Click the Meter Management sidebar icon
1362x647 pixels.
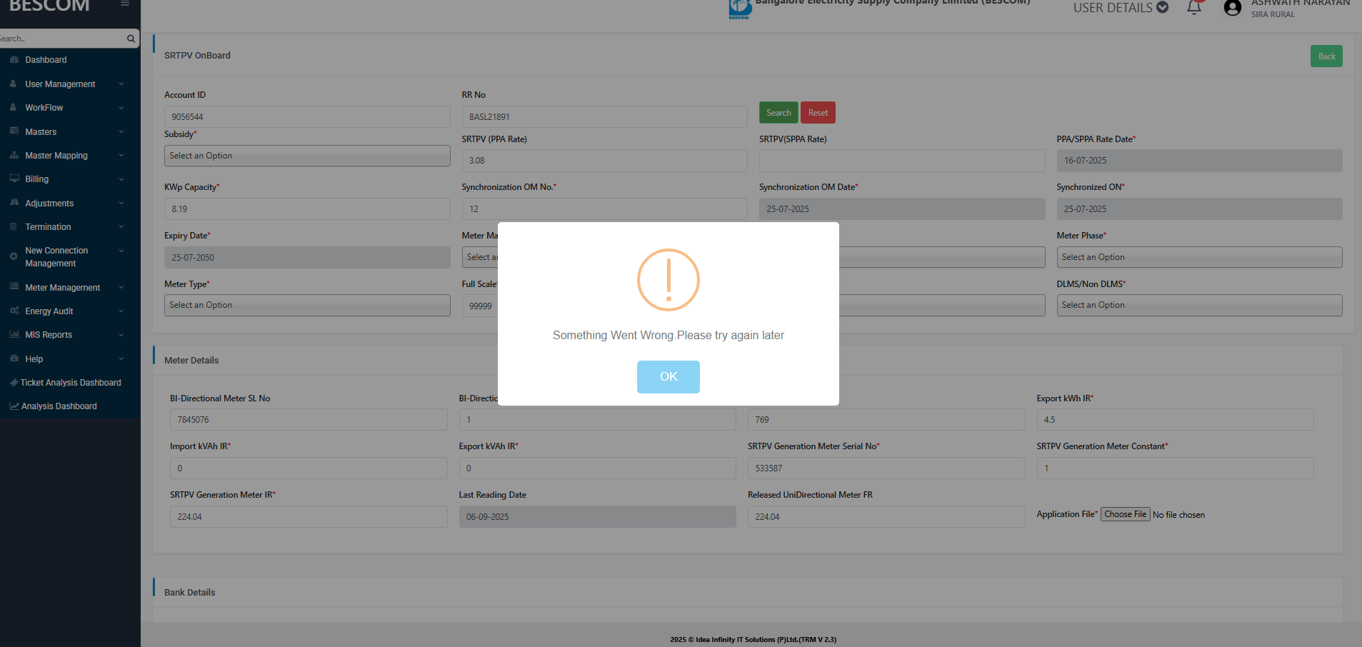pyautogui.click(x=14, y=287)
